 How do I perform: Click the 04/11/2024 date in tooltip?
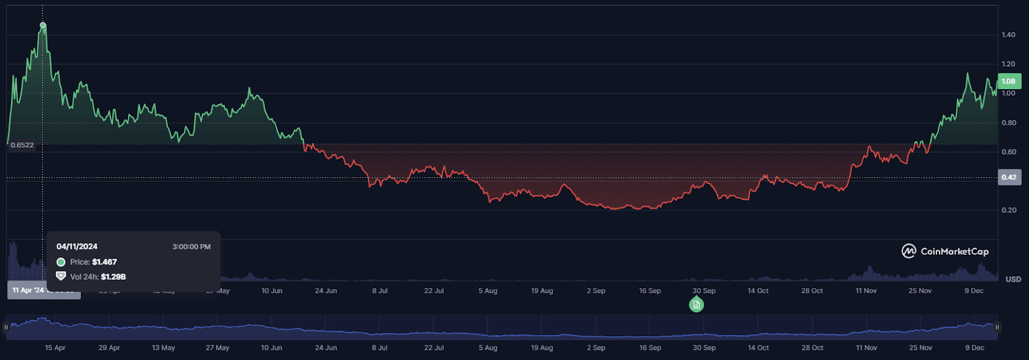pyautogui.click(x=77, y=246)
